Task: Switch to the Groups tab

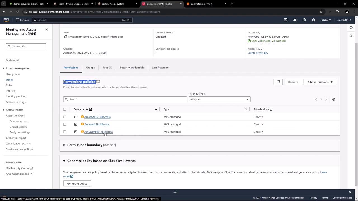Action: coord(90,68)
